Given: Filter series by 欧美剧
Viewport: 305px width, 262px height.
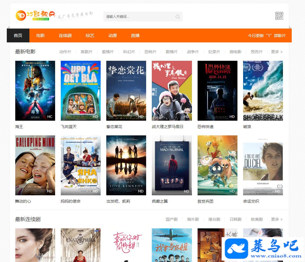Looking at the screenshot, I should (257, 219).
